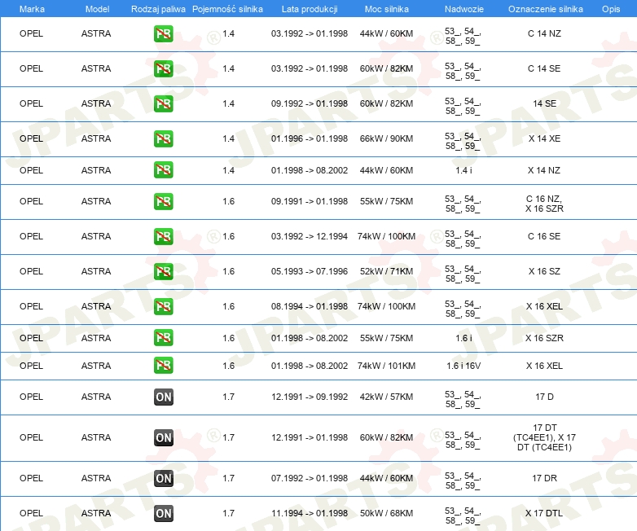637x531 pixels.
Task: Select engine code C 14 SE
Action: [544, 68]
